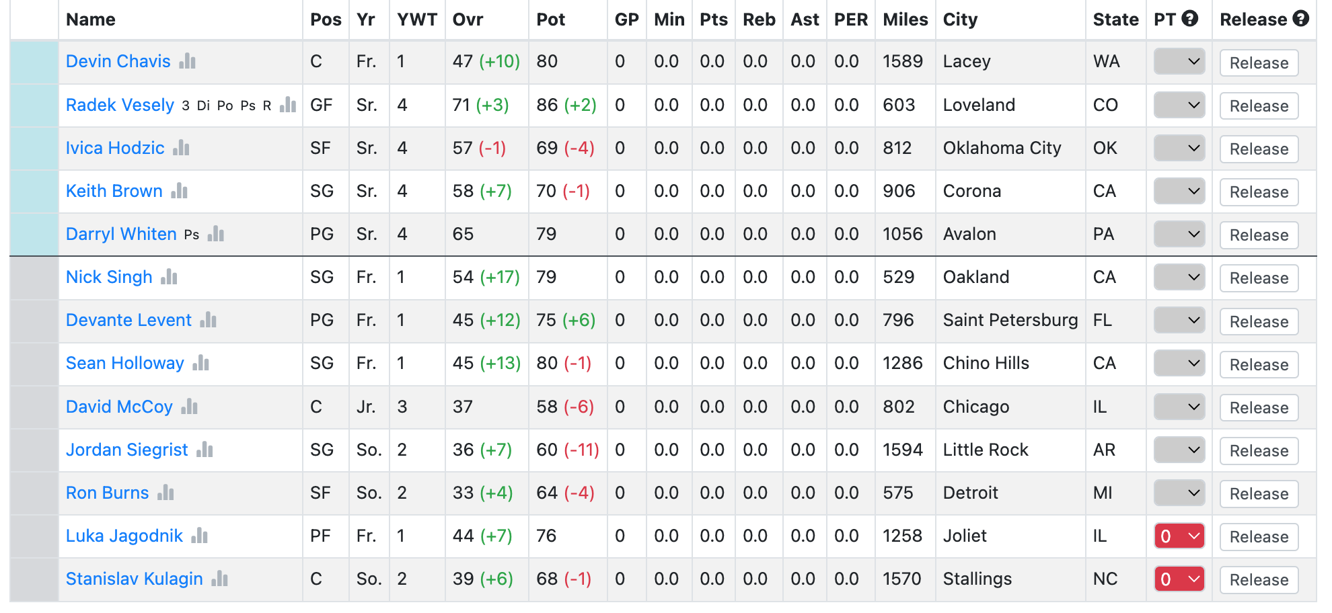Image resolution: width=1332 pixels, height=613 pixels.
Task: Open ratings chart icon for Nick Singh
Action: (169, 276)
